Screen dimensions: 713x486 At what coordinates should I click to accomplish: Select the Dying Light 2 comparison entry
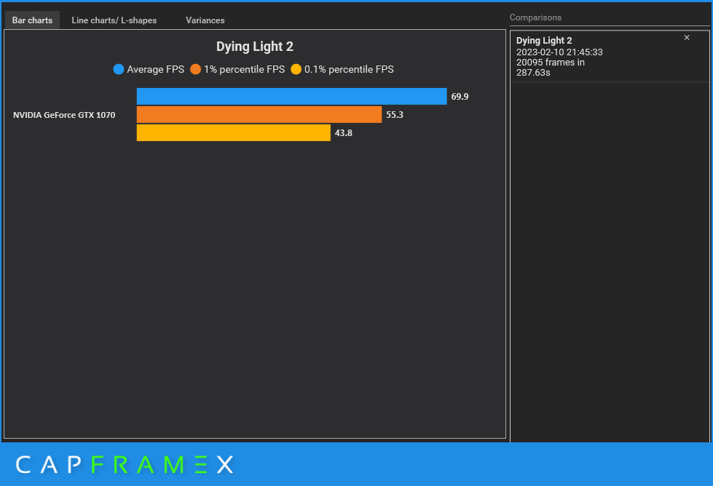[610, 56]
